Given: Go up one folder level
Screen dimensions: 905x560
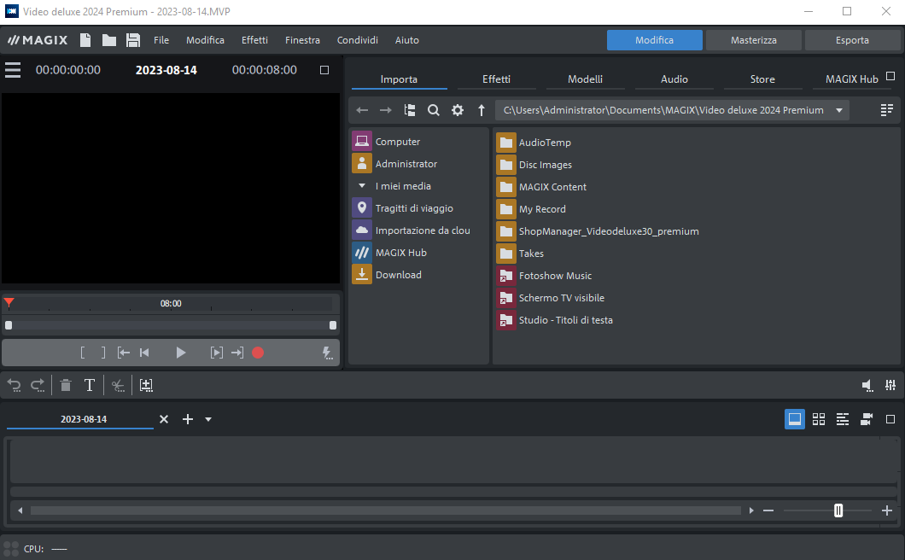Looking at the screenshot, I should coord(482,110).
